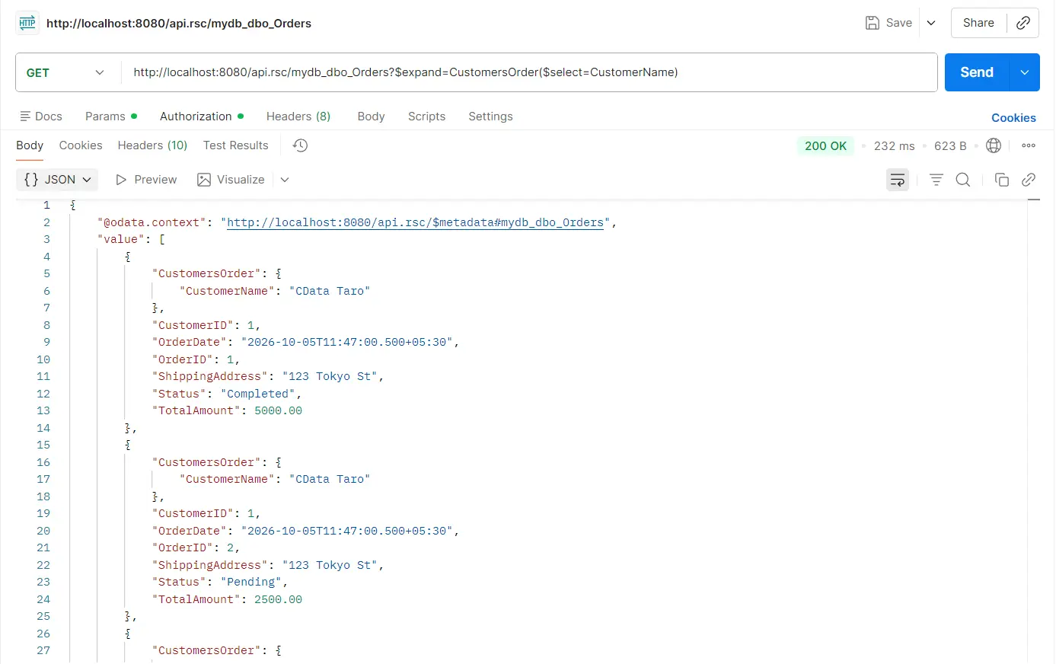Click the Save floppy disk icon
Image resolution: width=1056 pixels, height=664 pixels.
(x=873, y=23)
